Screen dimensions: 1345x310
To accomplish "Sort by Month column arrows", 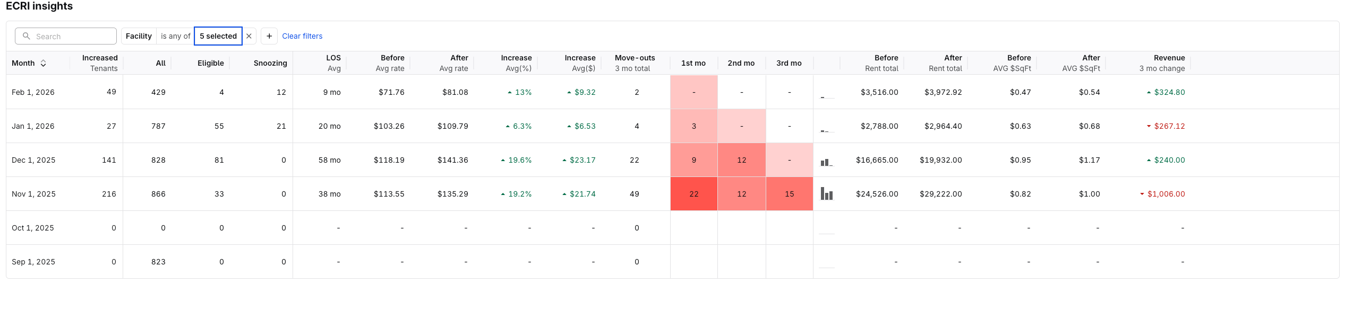I will 44,63.
